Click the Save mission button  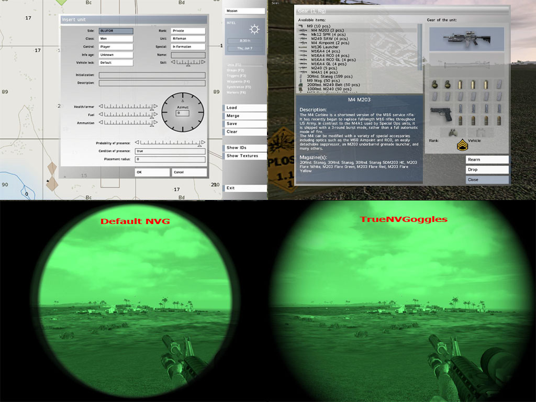[245, 124]
